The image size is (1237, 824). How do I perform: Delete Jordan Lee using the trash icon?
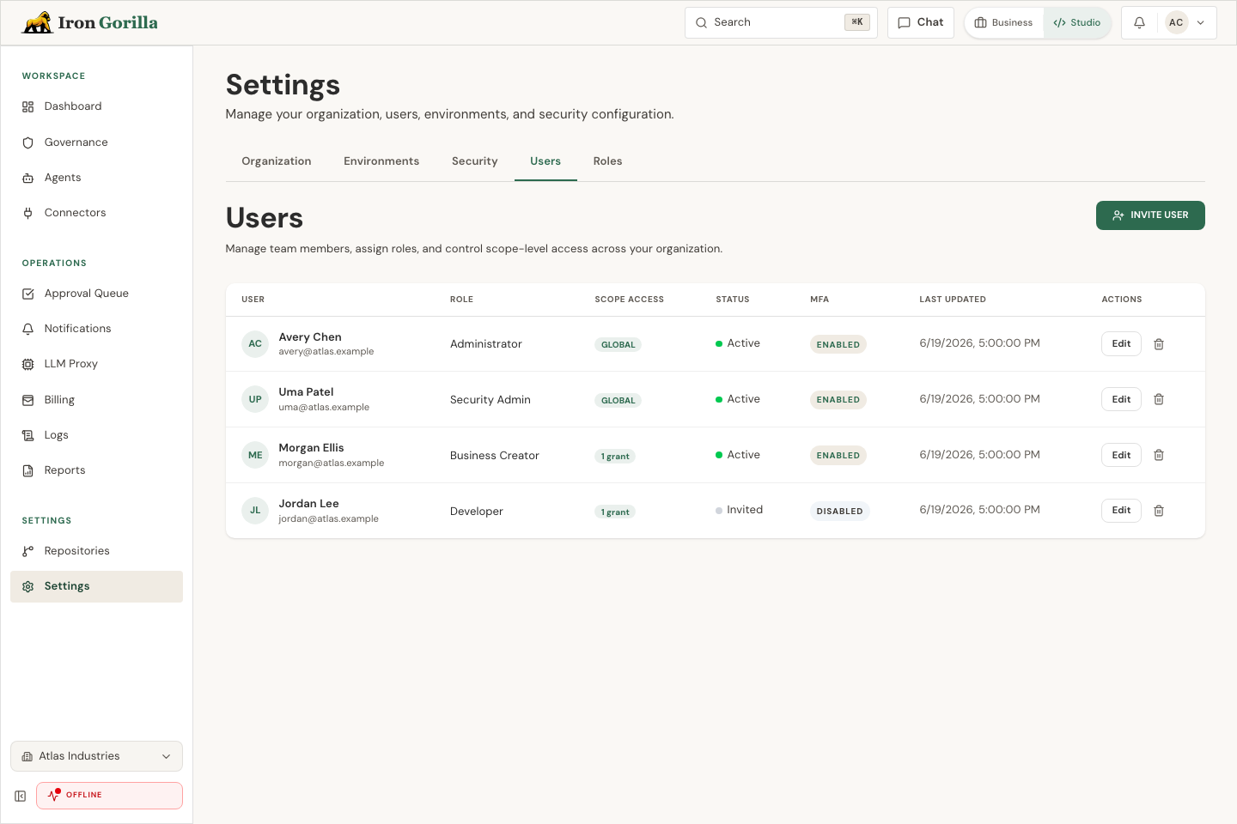click(1159, 511)
